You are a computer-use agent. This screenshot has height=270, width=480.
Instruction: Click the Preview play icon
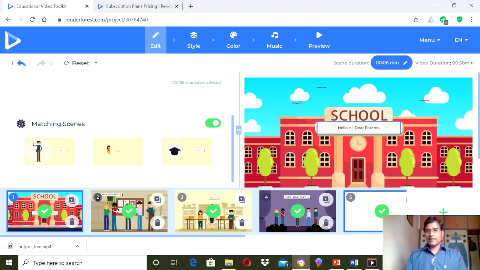tap(319, 35)
